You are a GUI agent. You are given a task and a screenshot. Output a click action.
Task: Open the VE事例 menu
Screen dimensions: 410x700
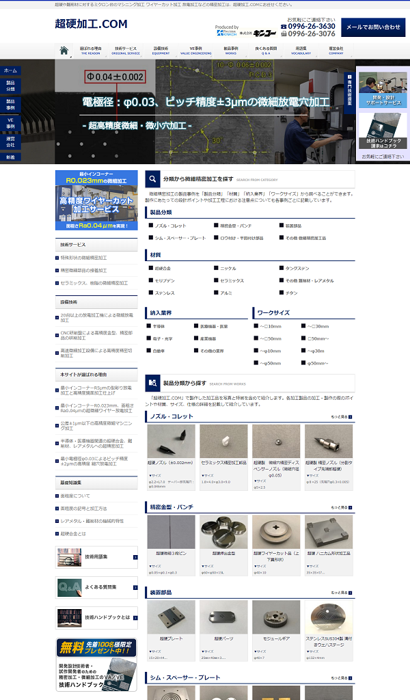(196, 51)
